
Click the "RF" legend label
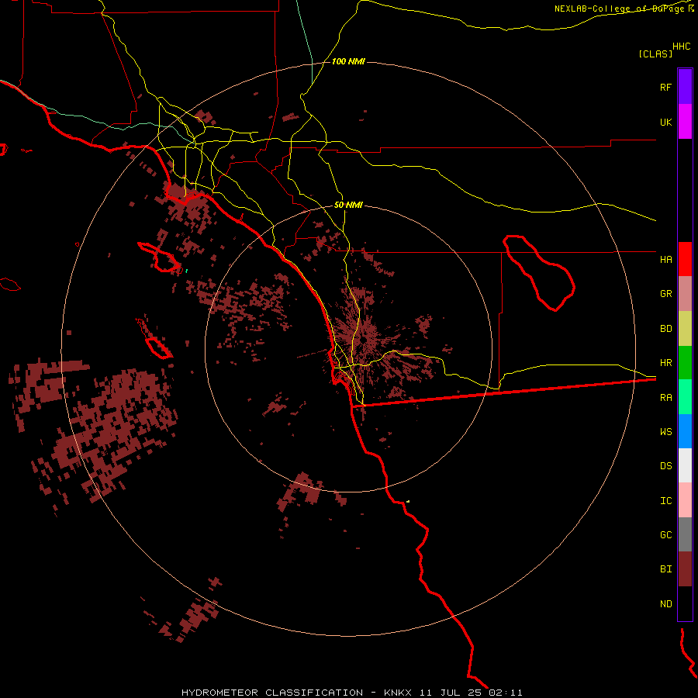pyautogui.click(x=665, y=87)
